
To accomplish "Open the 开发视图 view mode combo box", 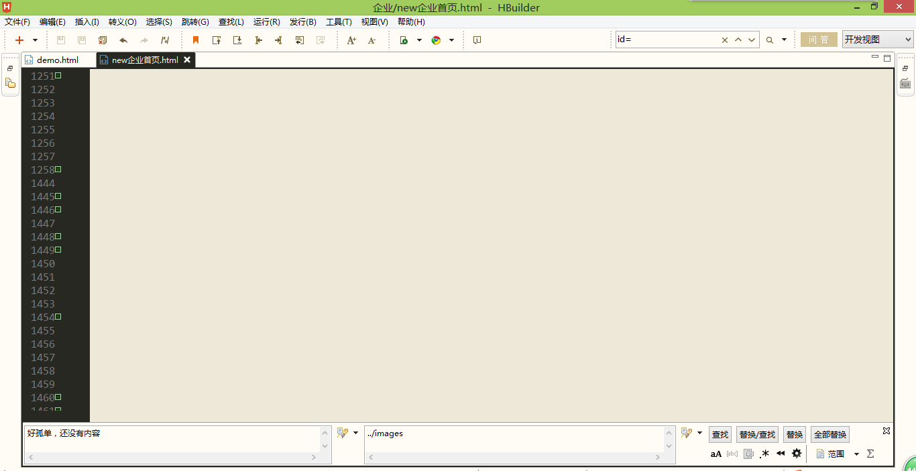I will pyautogui.click(x=878, y=40).
